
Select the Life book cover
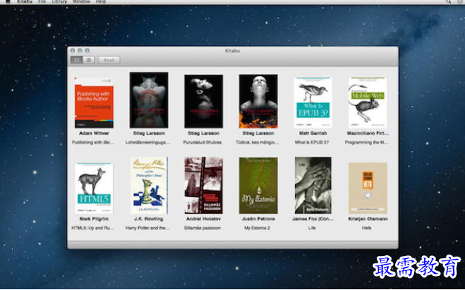(313, 185)
